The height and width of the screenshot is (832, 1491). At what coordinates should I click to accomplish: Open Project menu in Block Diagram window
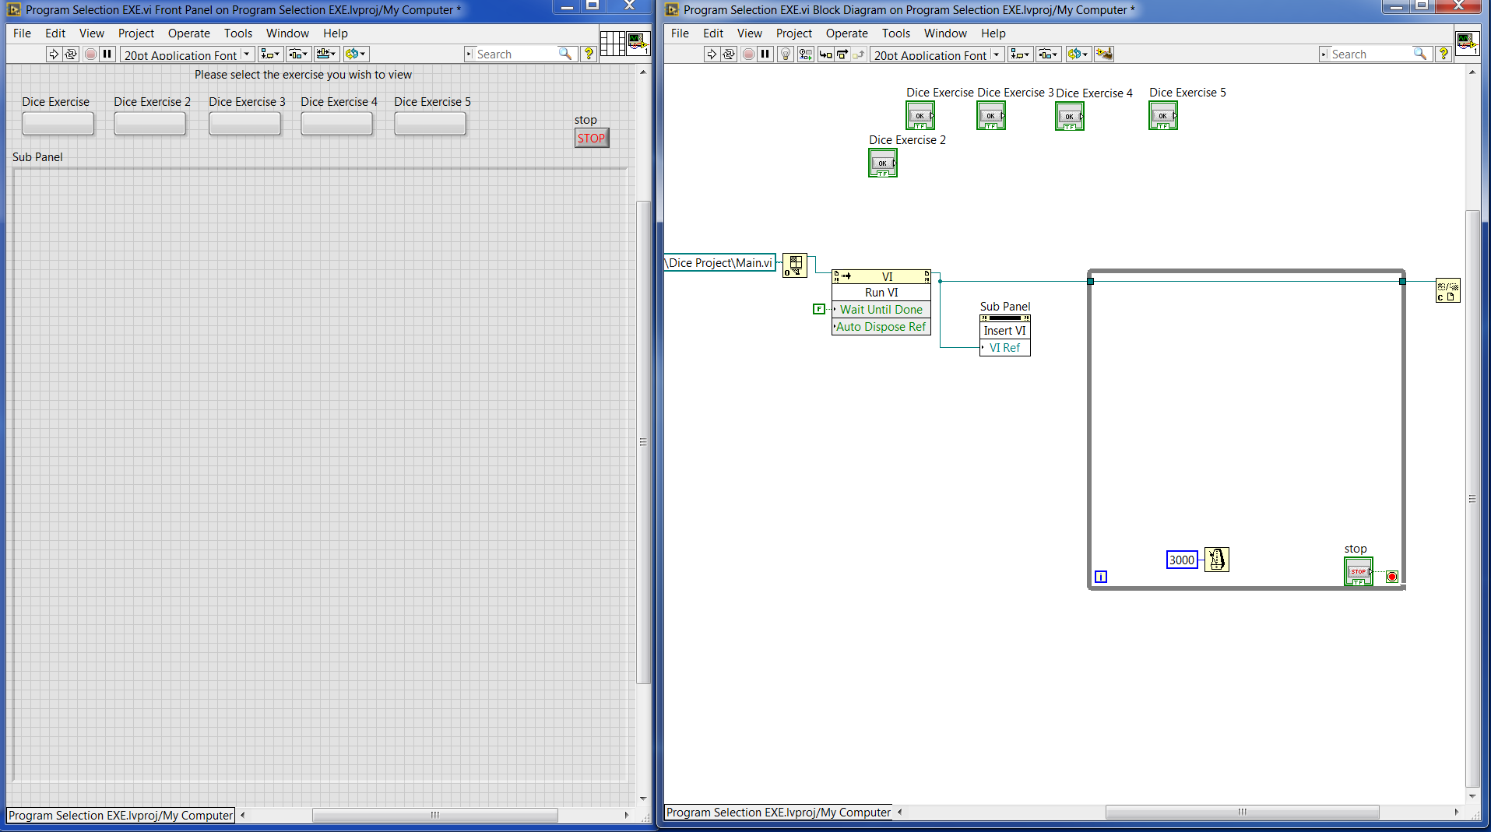click(794, 33)
